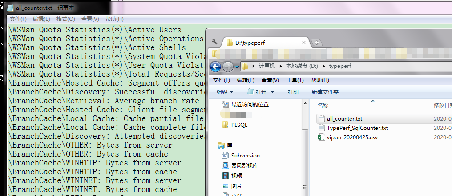
Task: Click the 库 libraries icon
Action: coord(221,145)
